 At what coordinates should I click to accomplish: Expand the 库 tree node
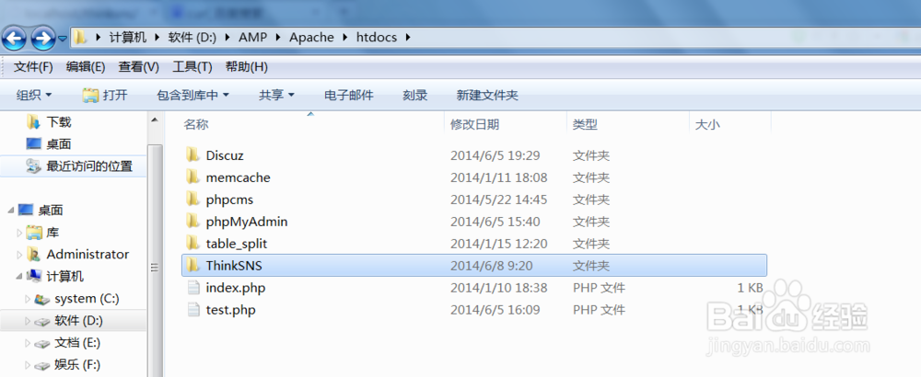click(19, 233)
